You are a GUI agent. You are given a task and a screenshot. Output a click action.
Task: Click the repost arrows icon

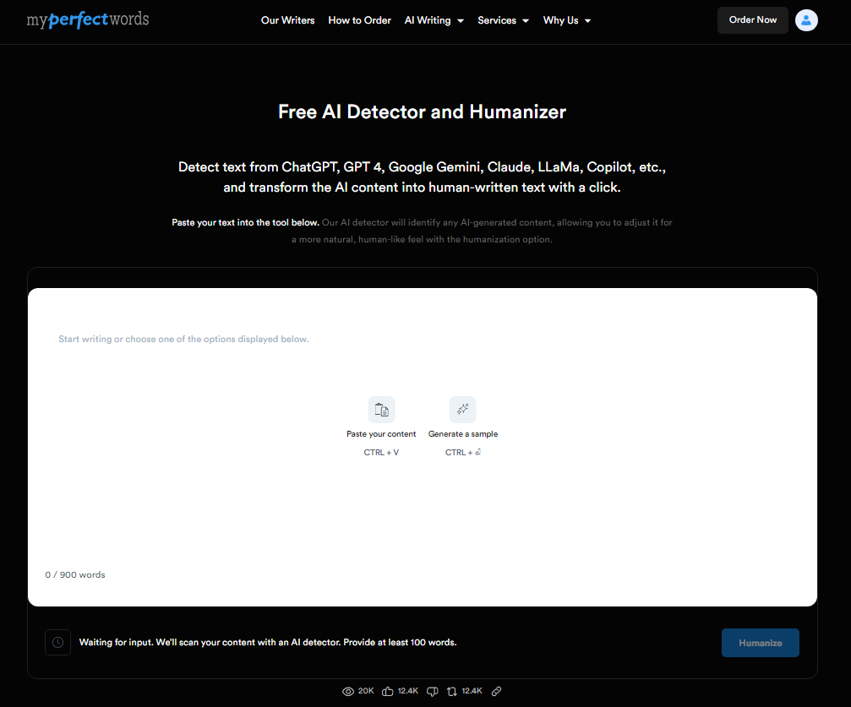click(x=452, y=691)
